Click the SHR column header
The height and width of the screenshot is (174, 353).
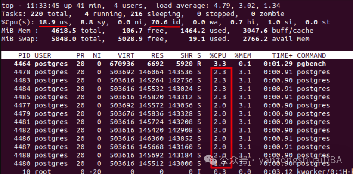pyautogui.click(x=186, y=55)
